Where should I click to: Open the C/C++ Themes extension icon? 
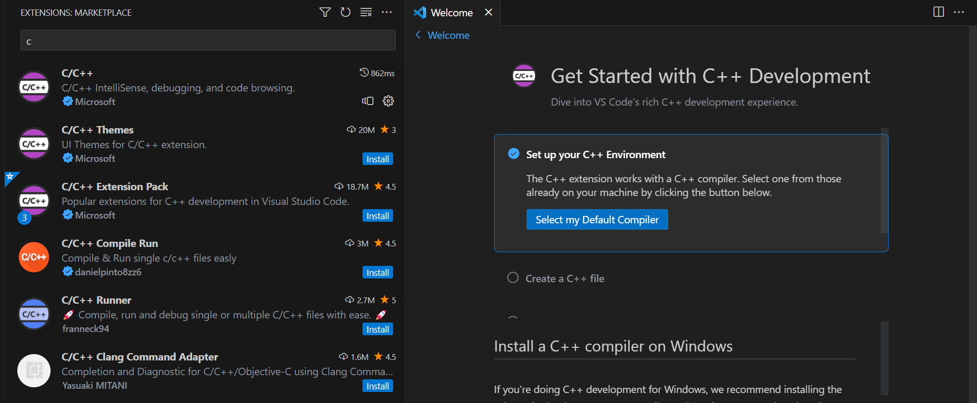(34, 144)
